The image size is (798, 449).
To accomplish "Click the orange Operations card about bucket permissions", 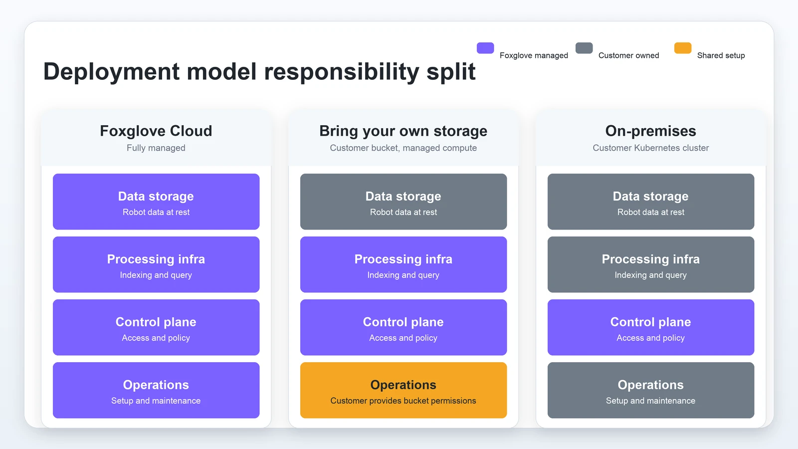I will [x=403, y=390].
